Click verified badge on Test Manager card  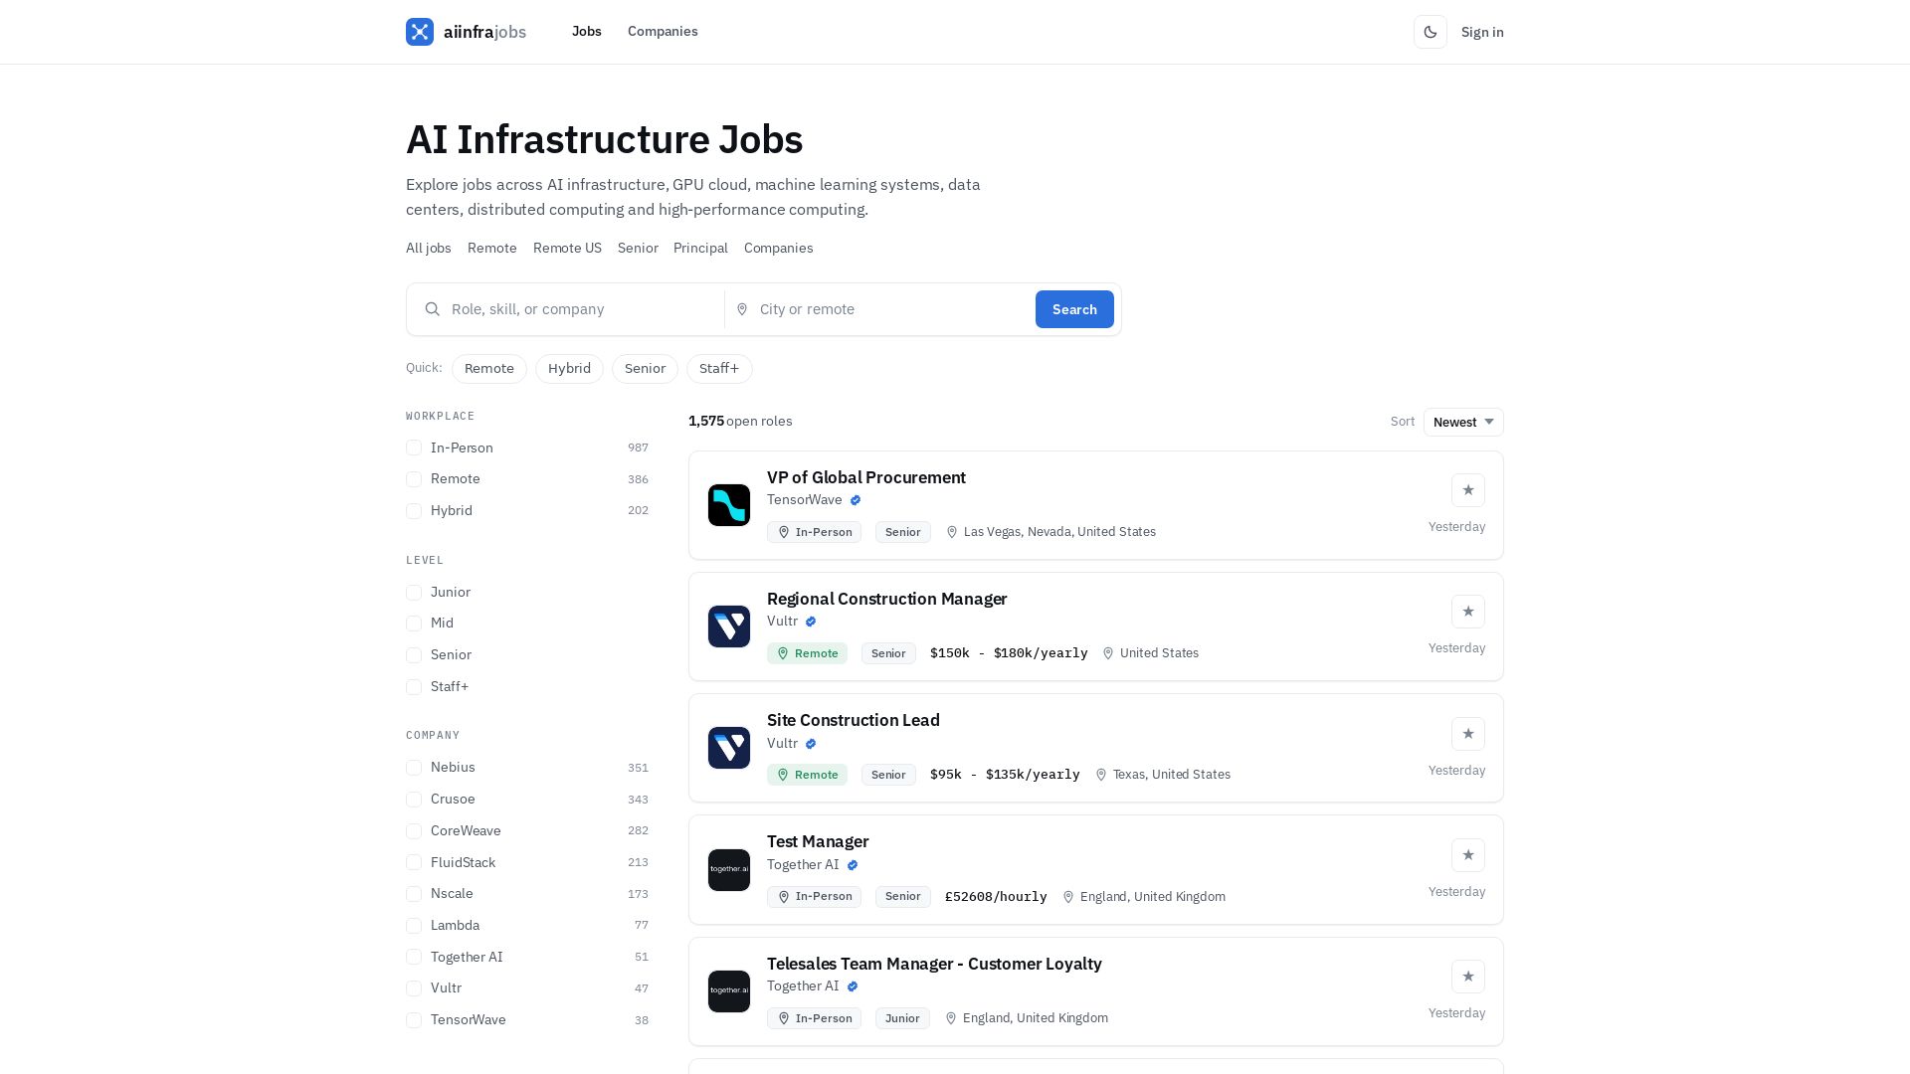853,865
